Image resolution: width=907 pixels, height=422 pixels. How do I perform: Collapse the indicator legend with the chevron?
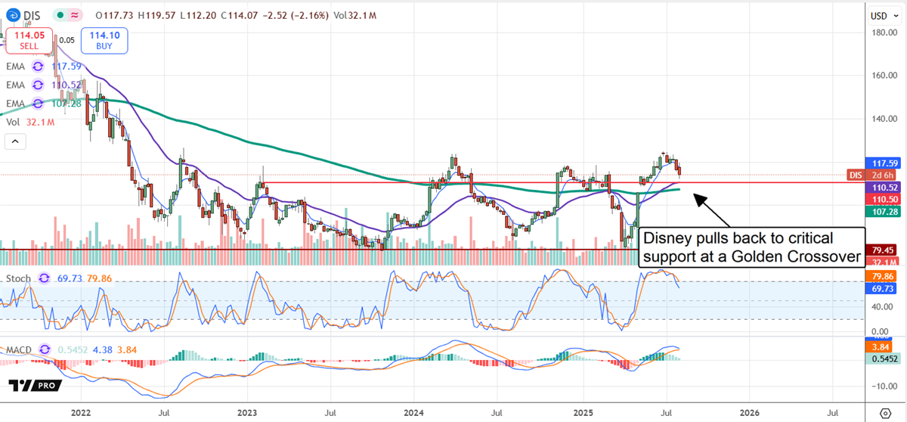(x=15, y=141)
